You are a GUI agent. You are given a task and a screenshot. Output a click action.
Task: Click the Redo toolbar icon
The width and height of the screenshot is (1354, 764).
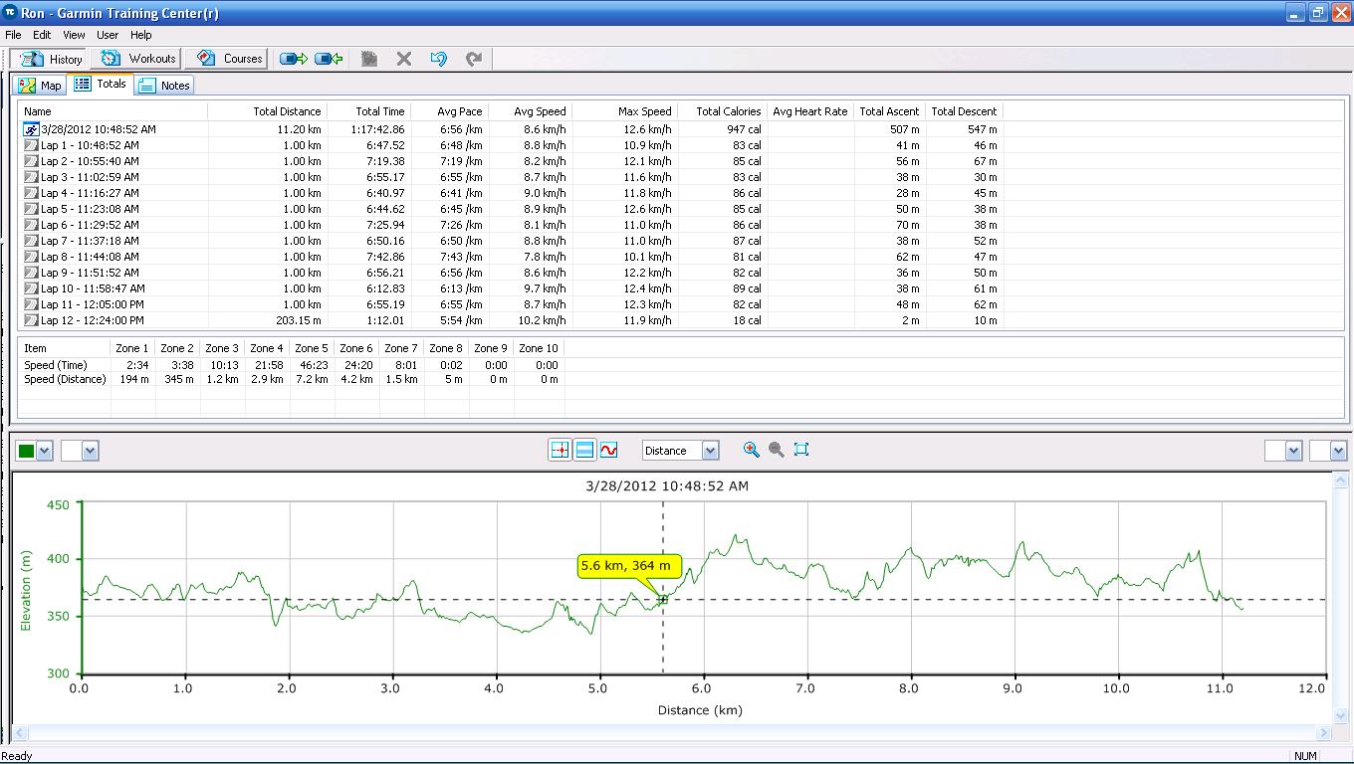[474, 59]
